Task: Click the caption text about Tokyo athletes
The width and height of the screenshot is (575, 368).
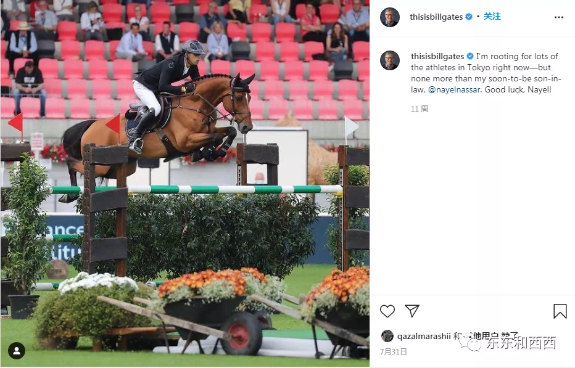Action: click(x=486, y=73)
